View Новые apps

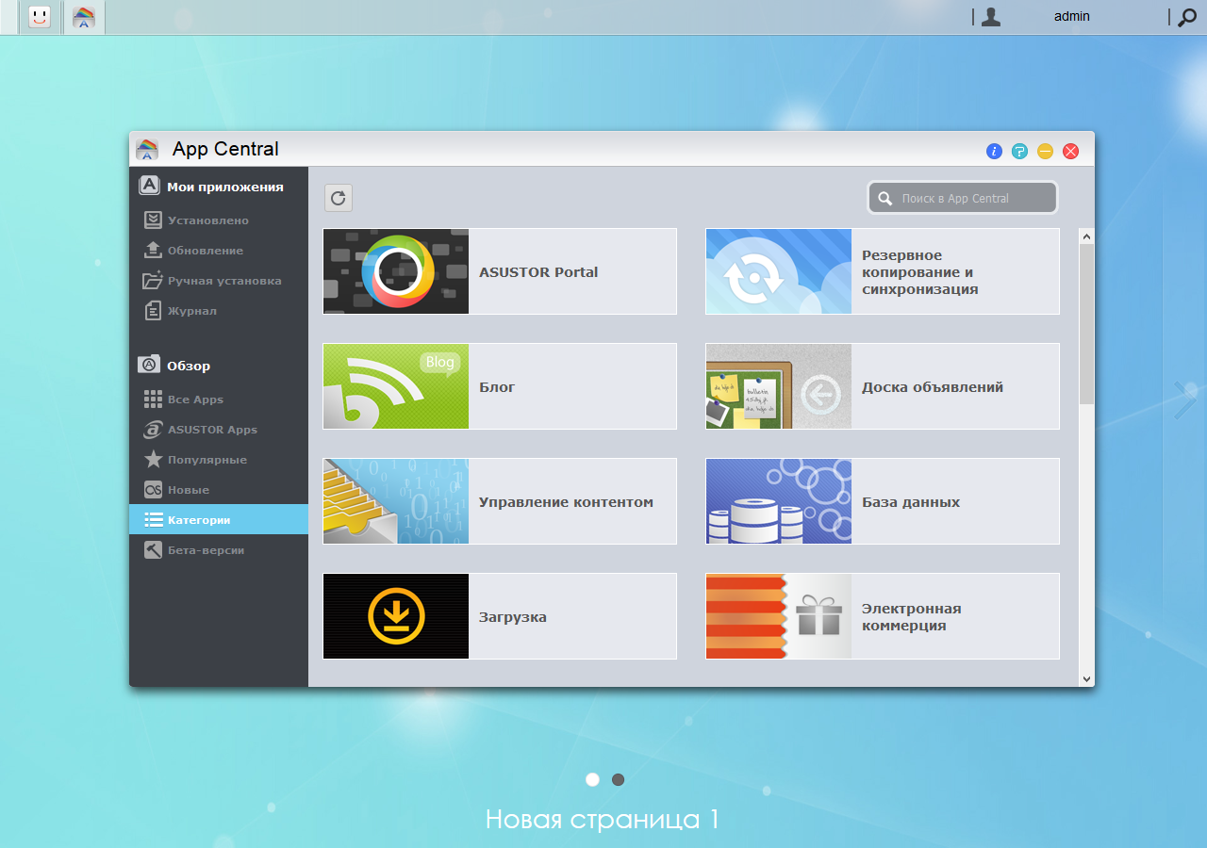point(219,490)
